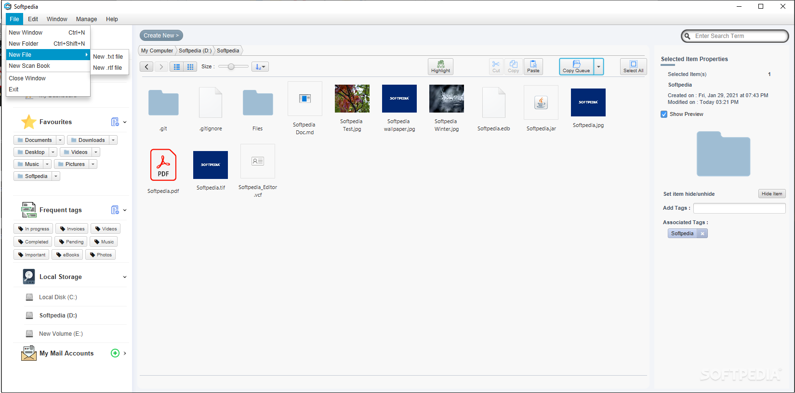This screenshot has height=393, width=795.
Task: Open New Volume (E:) drive
Action: tap(61, 334)
